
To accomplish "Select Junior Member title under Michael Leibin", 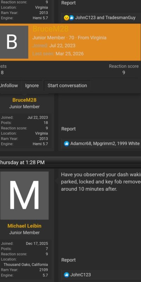I will click(x=24, y=232).
